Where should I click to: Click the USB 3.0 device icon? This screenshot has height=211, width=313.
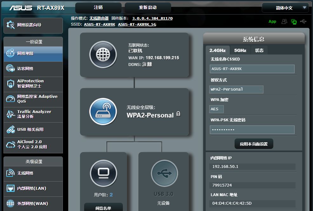point(164,173)
